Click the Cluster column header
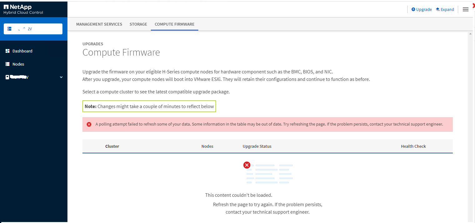The height and width of the screenshot is (223, 475). tap(112, 146)
